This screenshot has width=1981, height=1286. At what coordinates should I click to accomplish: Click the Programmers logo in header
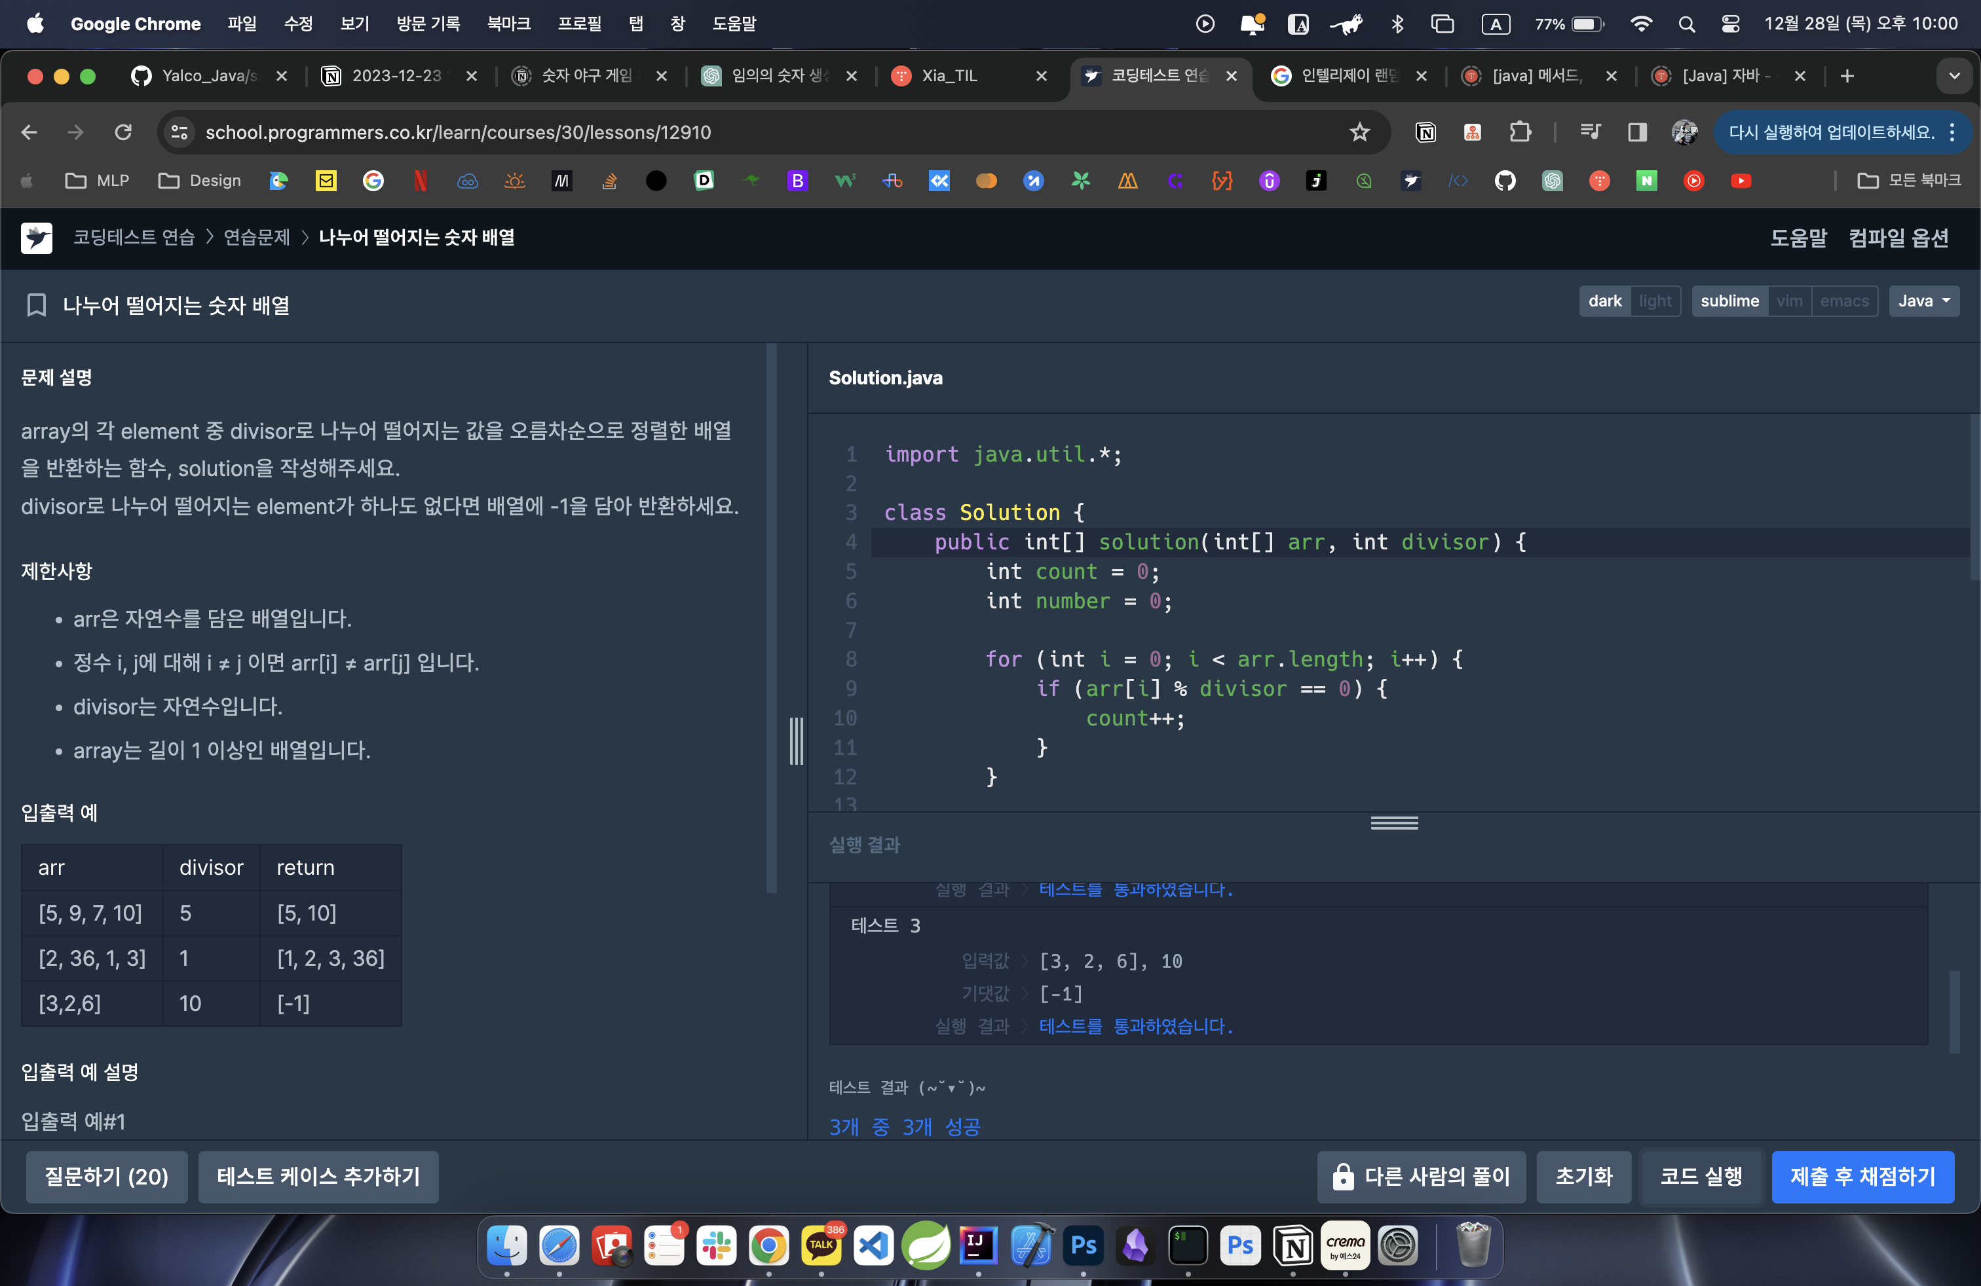[37, 238]
